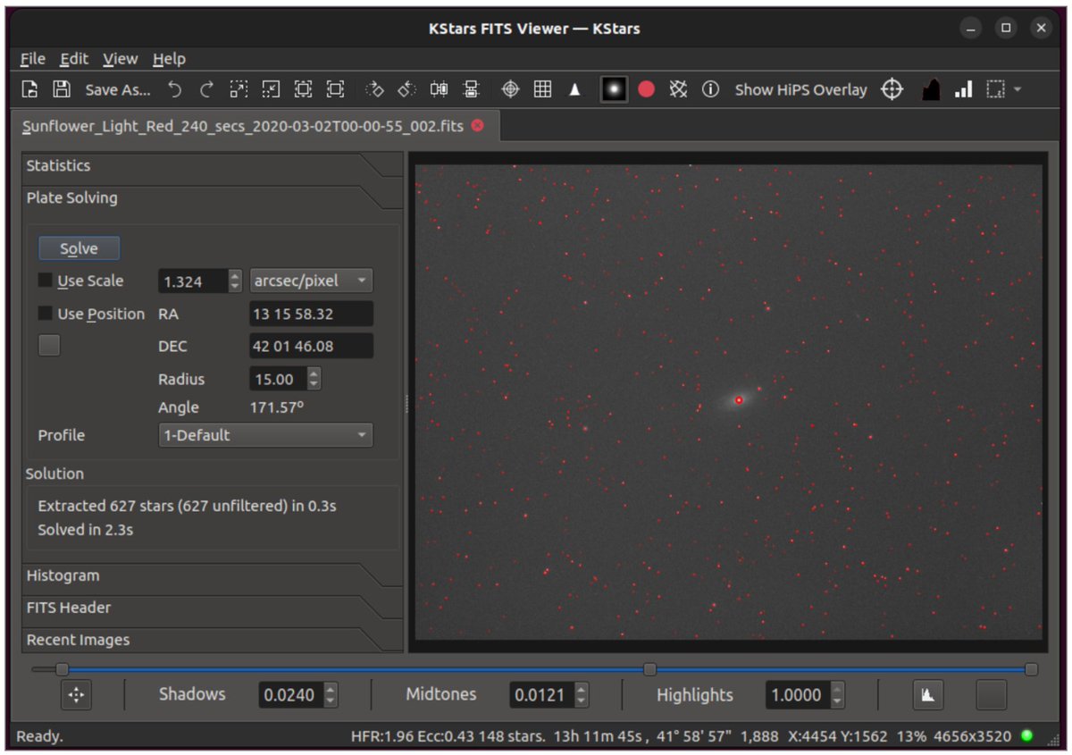Open the statistics bar chart icon
This screenshot has width=1072, height=755.
pyautogui.click(x=963, y=89)
